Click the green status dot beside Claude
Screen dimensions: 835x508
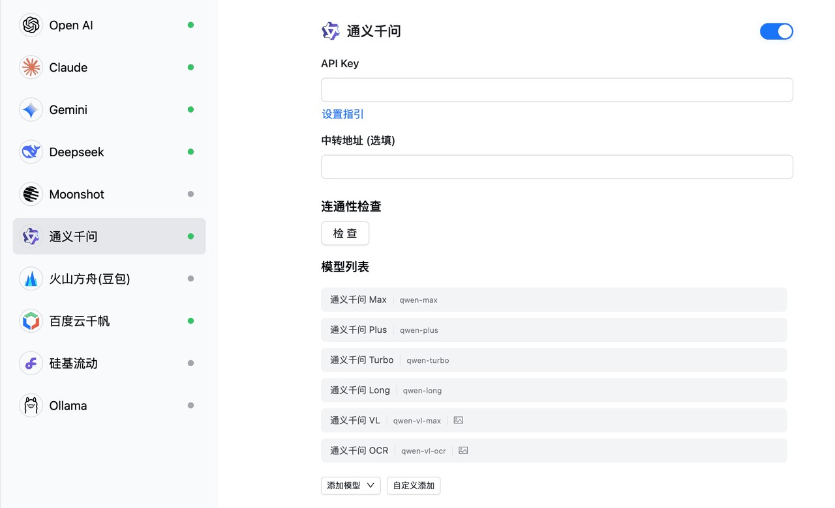tap(190, 67)
